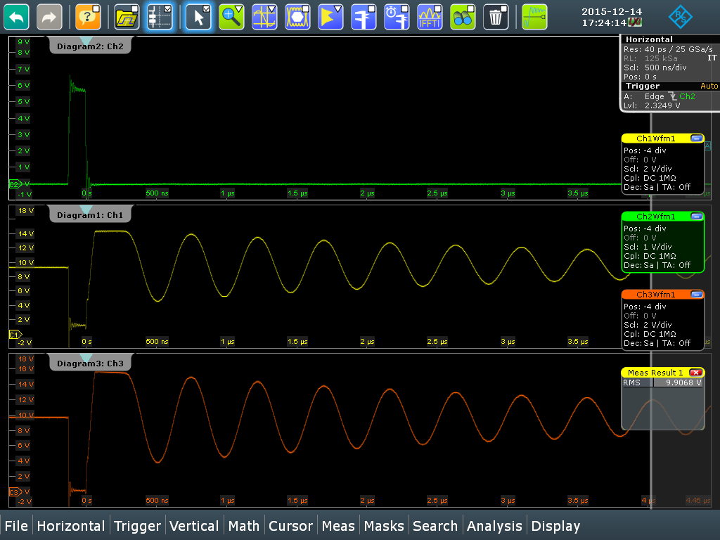Select the Histogram tool
This screenshot has height=540, width=720.
330,17
